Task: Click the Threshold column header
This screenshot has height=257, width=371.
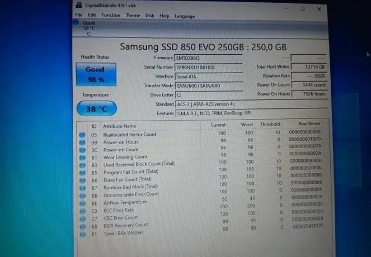Action: 270,124
